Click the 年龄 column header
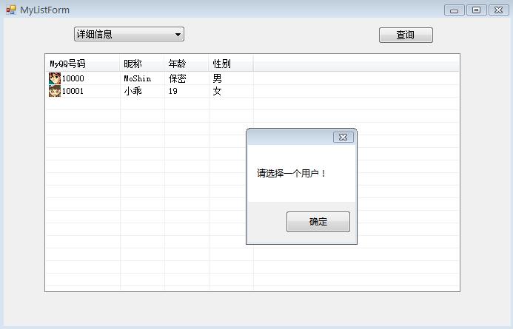 (x=187, y=64)
